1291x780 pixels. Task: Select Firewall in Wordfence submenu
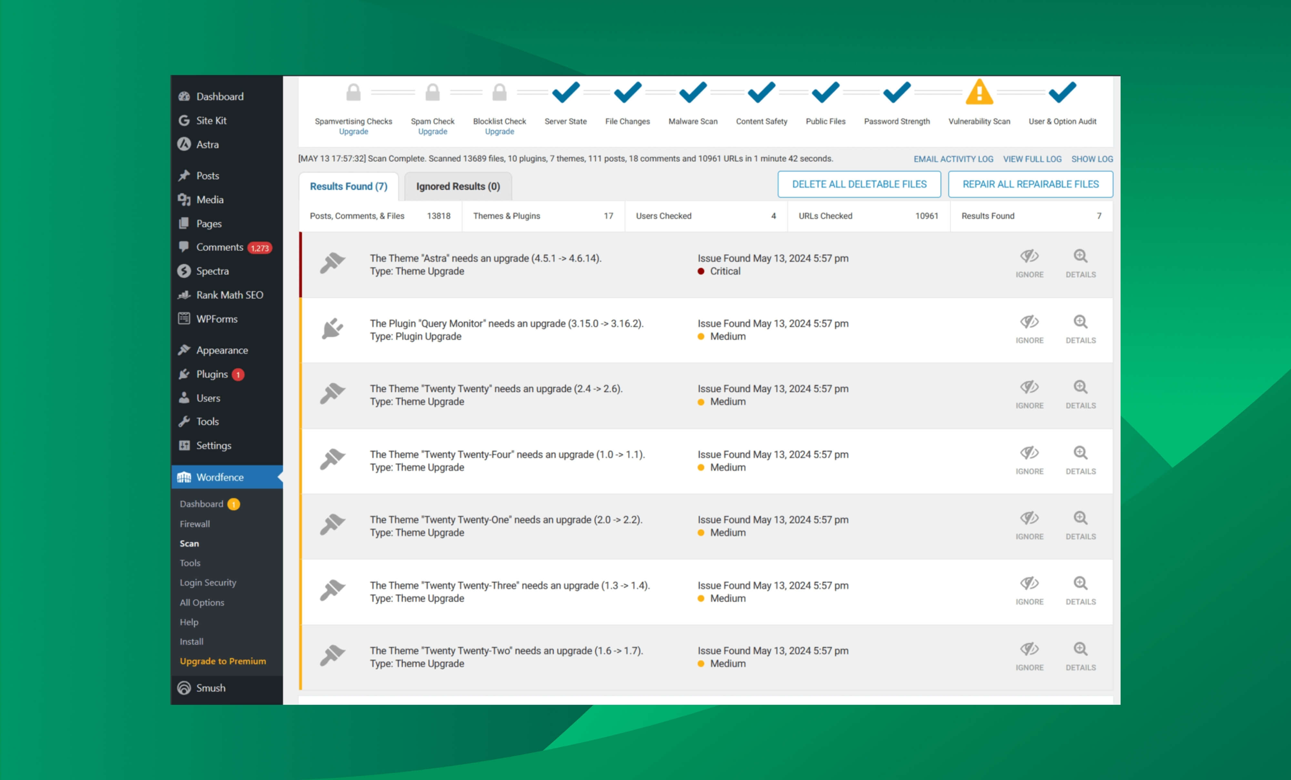194,524
